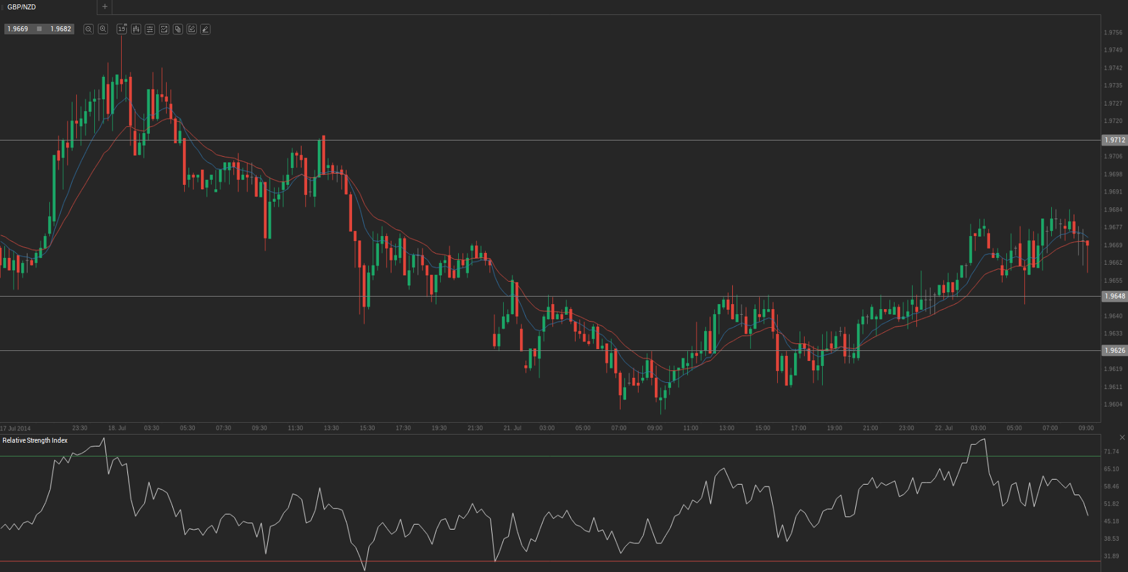Open the candlestick chart type selector
This screenshot has width=1128, height=572.
[x=136, y=29]
